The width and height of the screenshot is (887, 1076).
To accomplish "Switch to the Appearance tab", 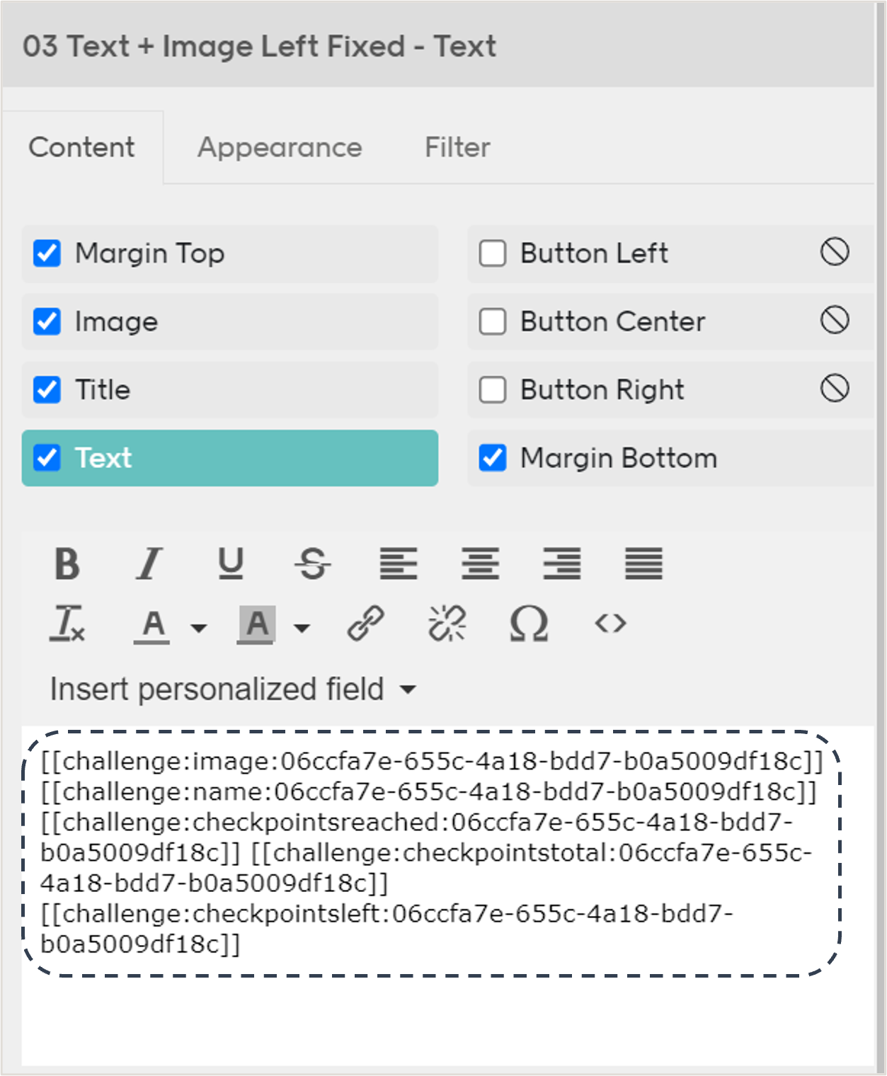I will pos(280,148).
